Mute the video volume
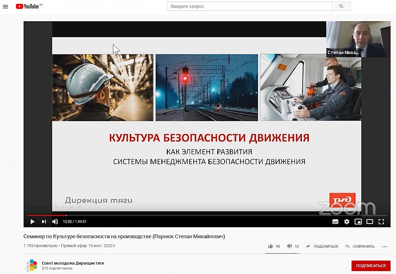This screenshot has width=396, height=274. [x=55, y=222]
